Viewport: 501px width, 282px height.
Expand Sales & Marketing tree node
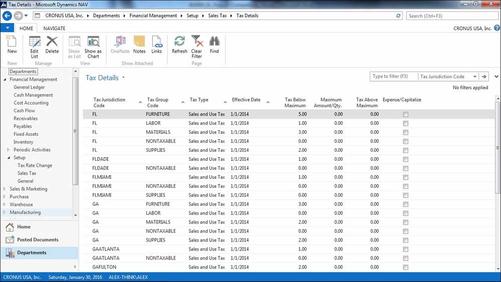coord(5,189)
